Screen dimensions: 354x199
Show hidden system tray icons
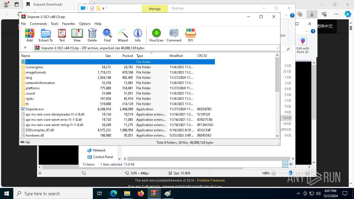(298, 193)
